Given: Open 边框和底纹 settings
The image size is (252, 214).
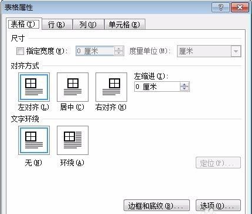Looking at the screenshot, I should click(x=156, y=205).
